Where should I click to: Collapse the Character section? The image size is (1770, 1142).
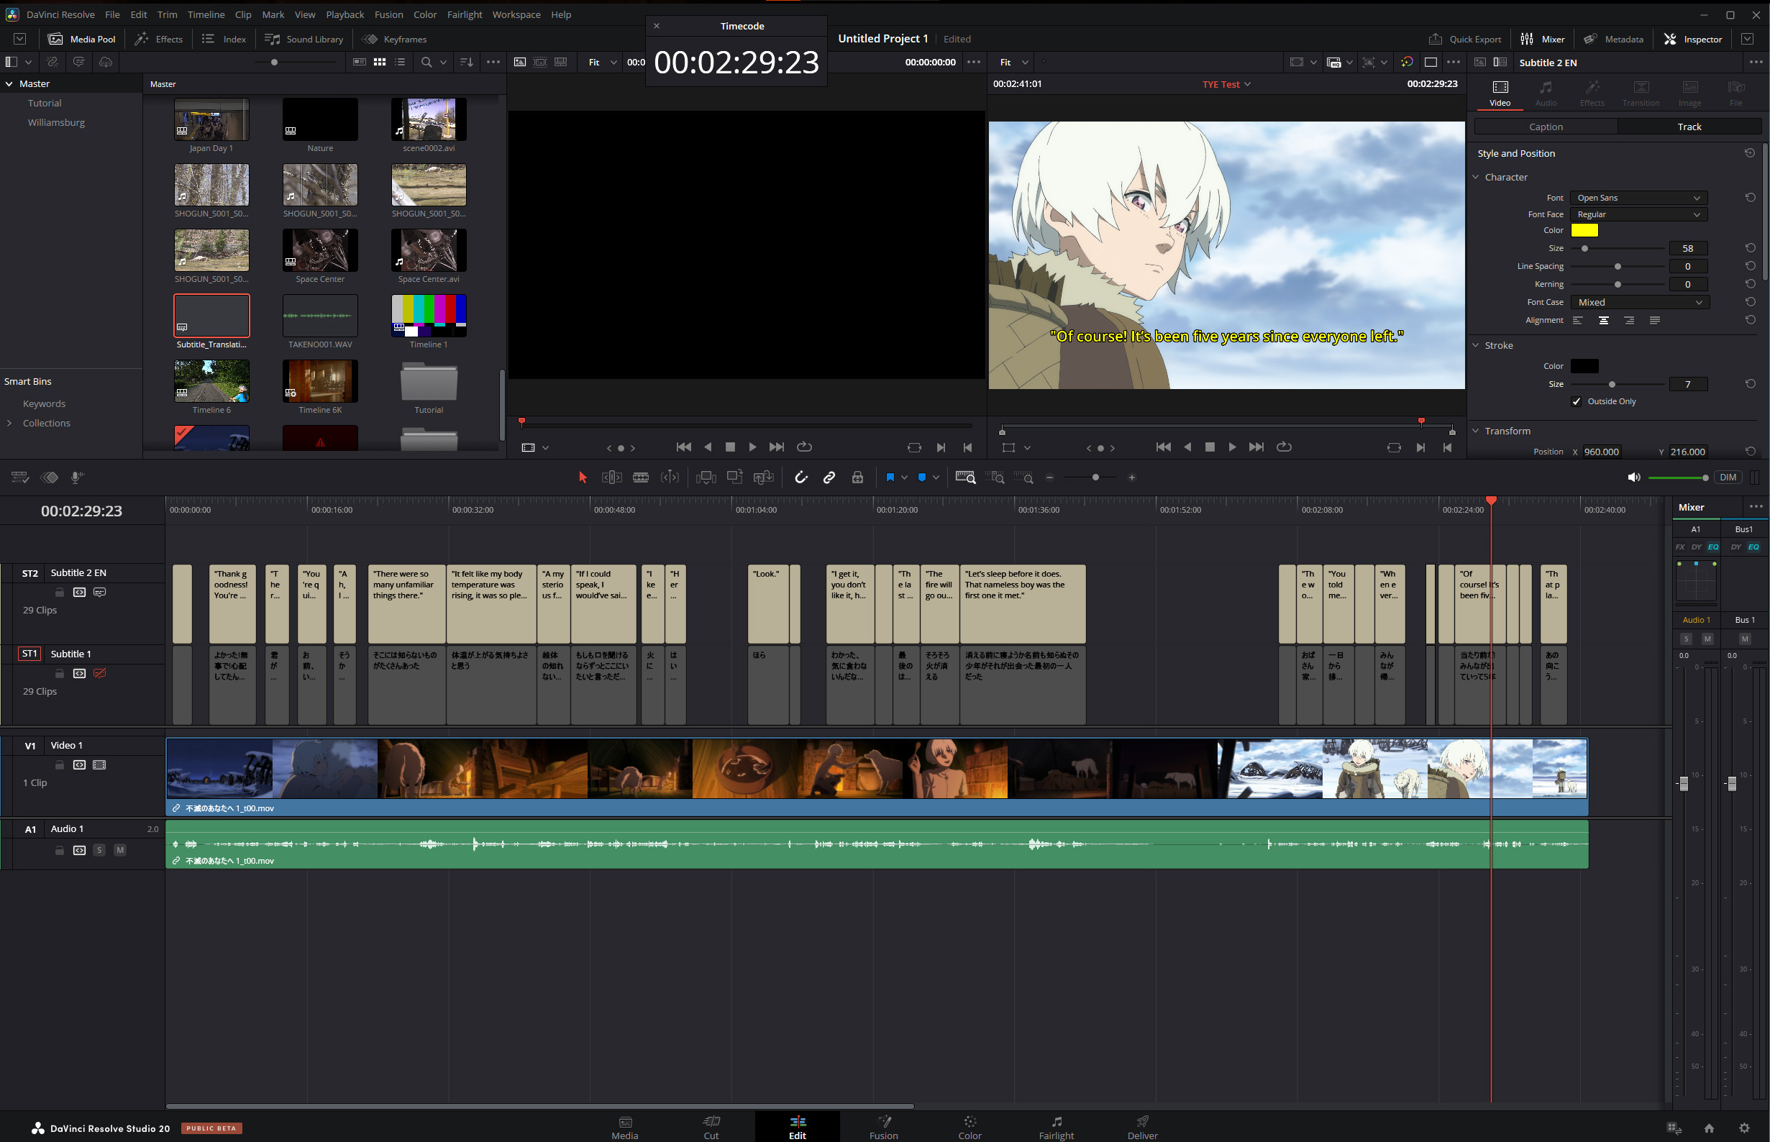pos(1476,177)
